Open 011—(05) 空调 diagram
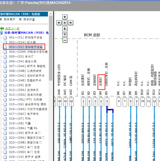This screenshot has width=160, height=161. coord(20,85)
